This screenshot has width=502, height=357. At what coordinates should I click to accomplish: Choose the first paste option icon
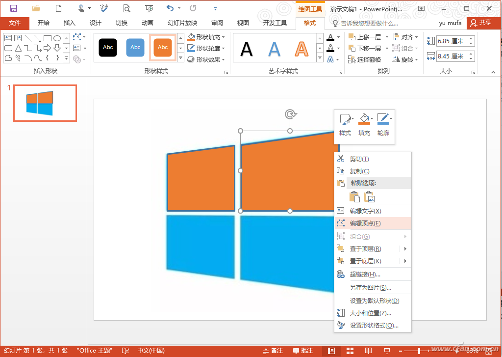tap(354, 196)
